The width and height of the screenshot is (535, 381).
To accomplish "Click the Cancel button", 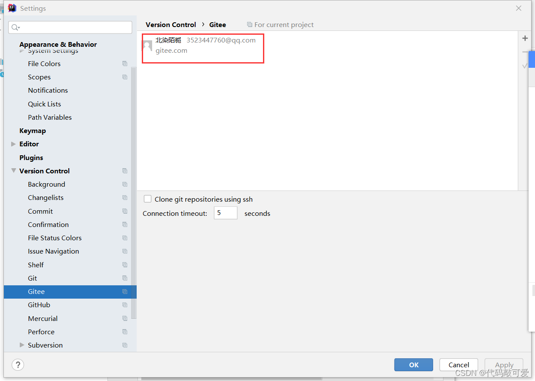I will 459,365.
